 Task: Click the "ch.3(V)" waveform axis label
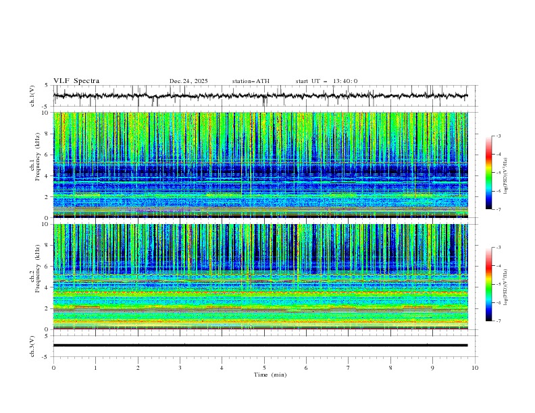tap(32, 346)
